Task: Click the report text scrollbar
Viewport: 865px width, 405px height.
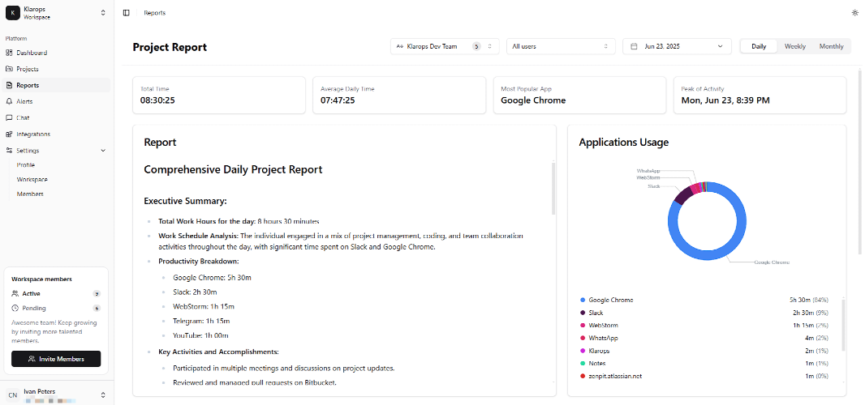Action: 553,189
